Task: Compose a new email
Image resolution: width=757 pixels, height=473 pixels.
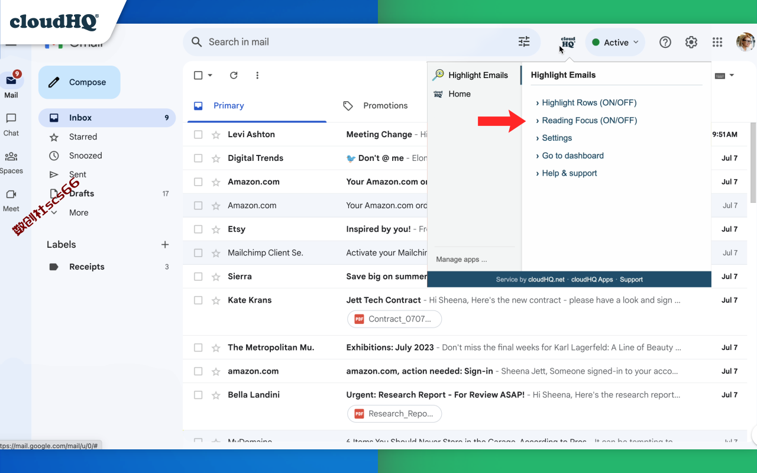Action: point(79,82)
